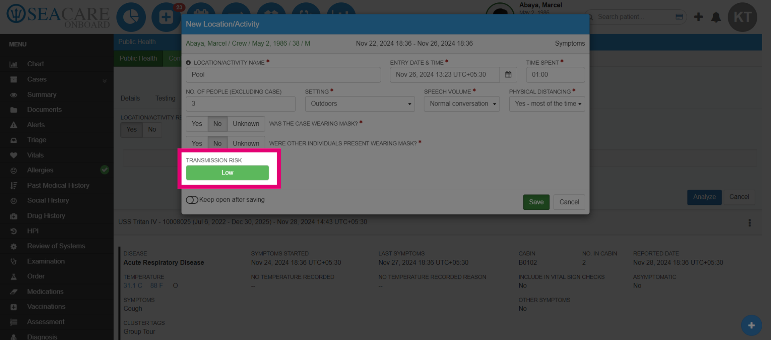Click the Alerts warning icon in sidebar
The width and height of the screenshot is (771, 340).
point(14,125)
